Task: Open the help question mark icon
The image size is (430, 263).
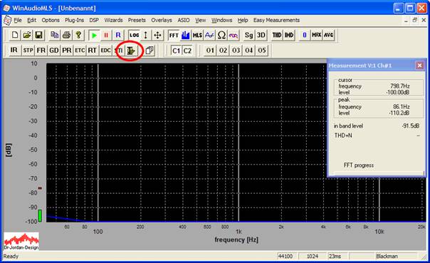Action: 78,35
